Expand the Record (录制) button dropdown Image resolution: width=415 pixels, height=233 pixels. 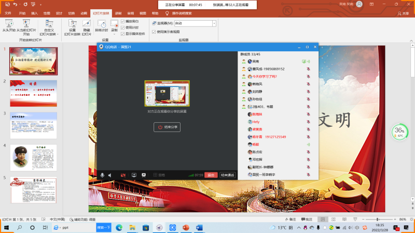[x=114, y=33]
